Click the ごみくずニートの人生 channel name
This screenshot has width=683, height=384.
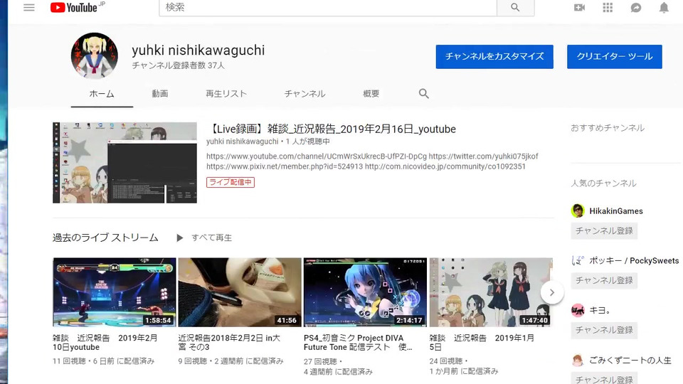[x=630, y=361]
